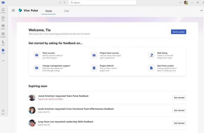Go forward using the forward arrow

(x=65, y=2)
